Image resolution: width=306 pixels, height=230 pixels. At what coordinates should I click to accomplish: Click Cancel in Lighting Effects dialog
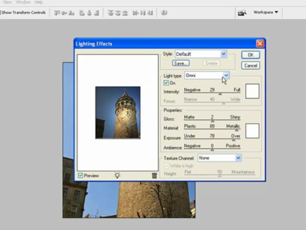point(251,65)
